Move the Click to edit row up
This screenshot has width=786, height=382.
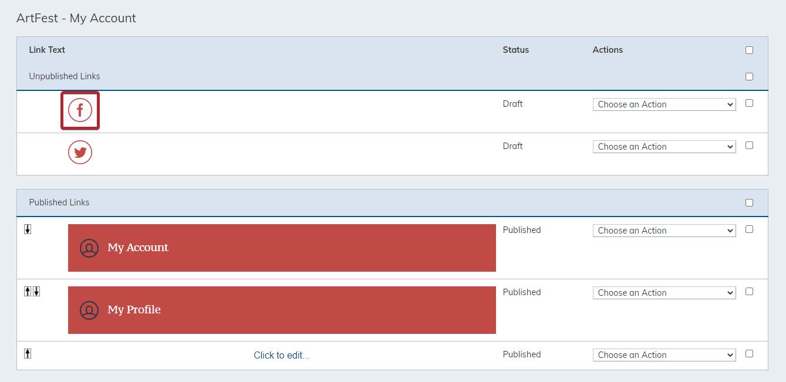(28, 354)
